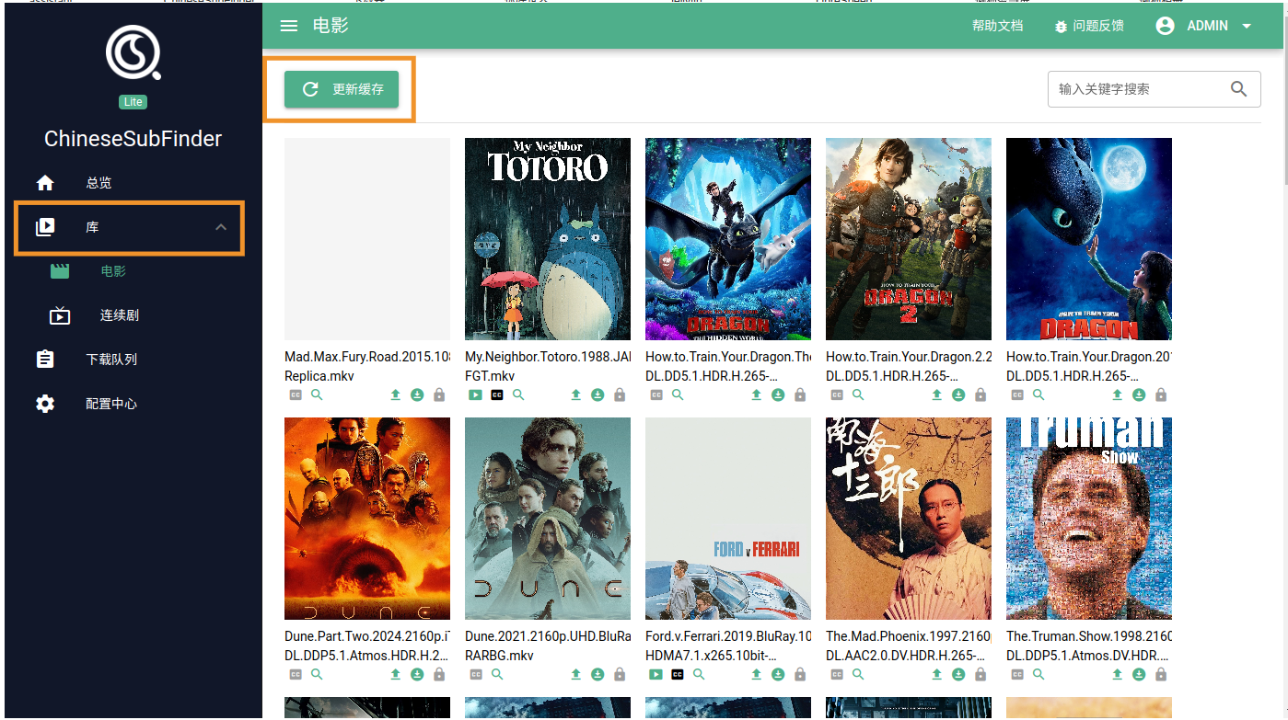
Task: Click the 更新缓存 button
Action: 342,89
